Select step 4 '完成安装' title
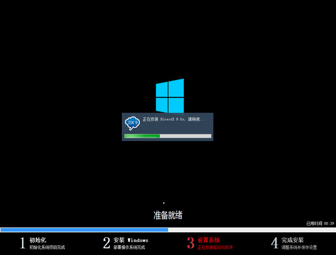336x255 pixels. click(x=293, y=240)
